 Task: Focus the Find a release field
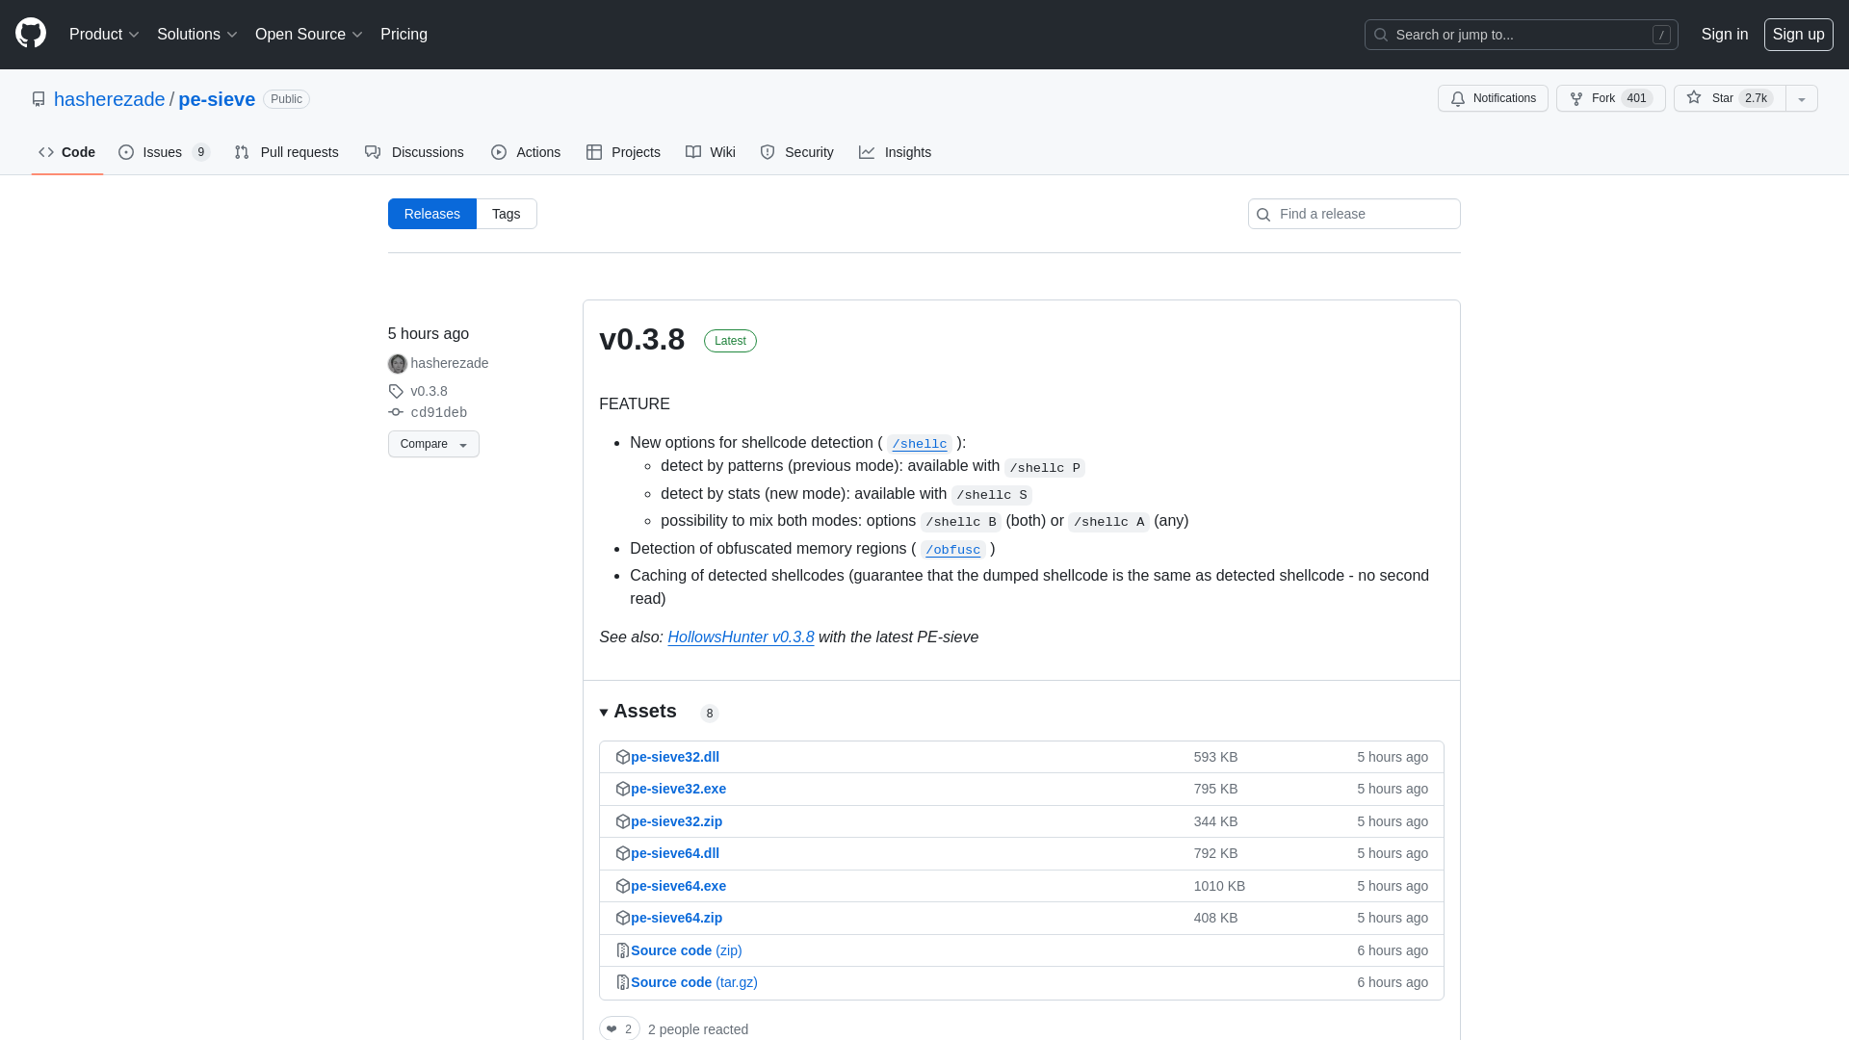pyautogui.click(x=1354, y=214)
